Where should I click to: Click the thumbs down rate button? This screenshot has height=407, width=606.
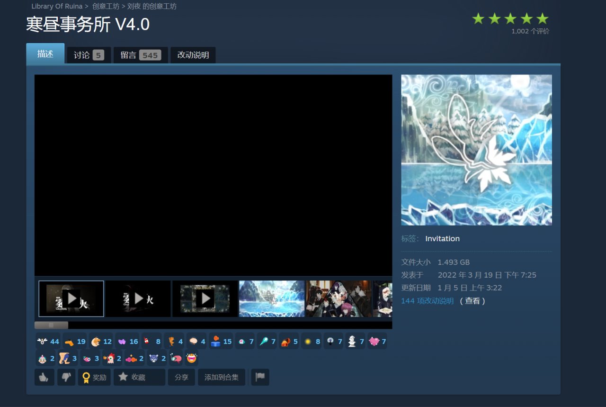(66, 377)
